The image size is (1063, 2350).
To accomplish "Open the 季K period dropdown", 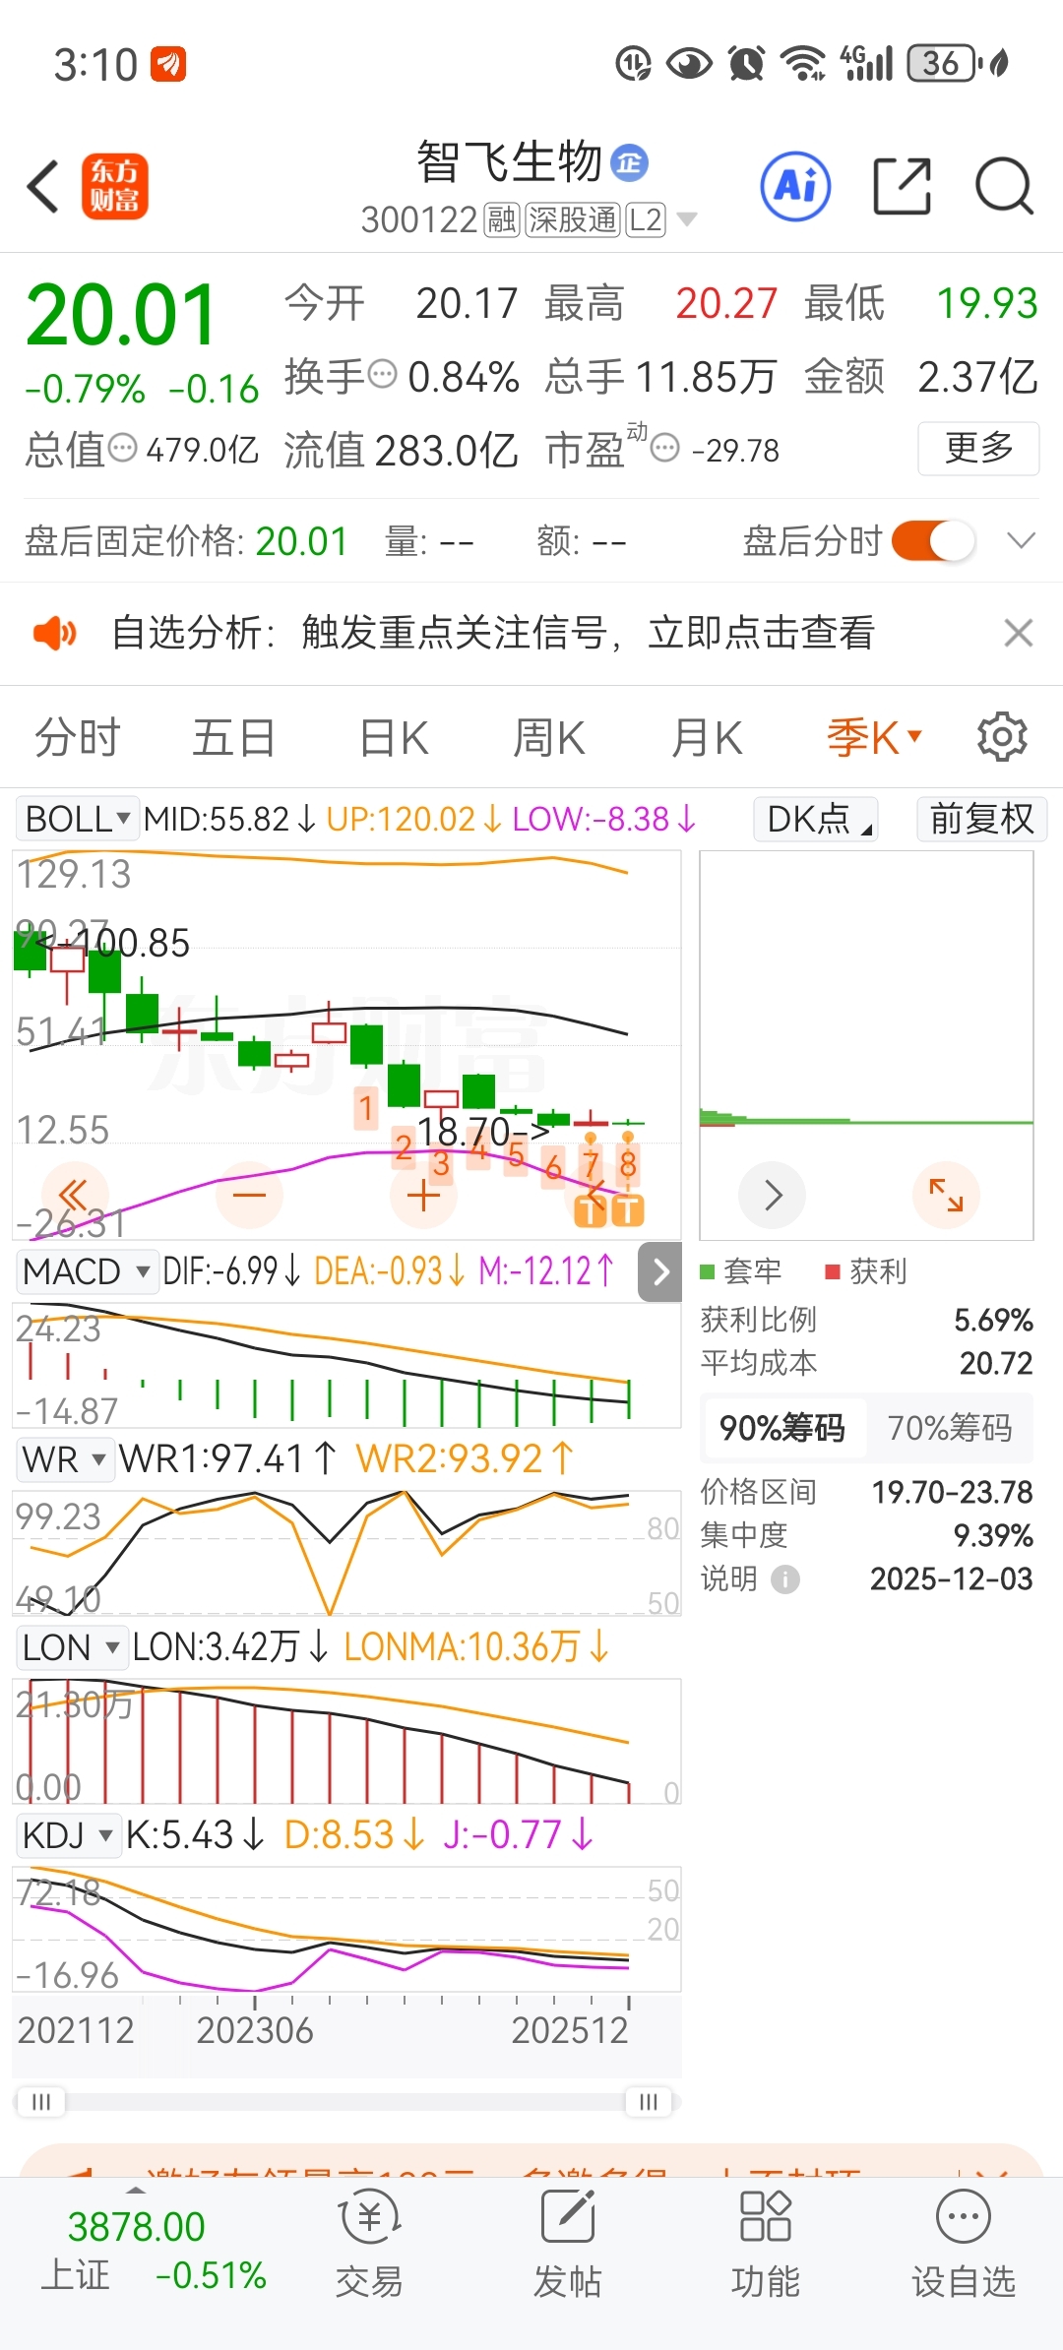I will (874, 737).
